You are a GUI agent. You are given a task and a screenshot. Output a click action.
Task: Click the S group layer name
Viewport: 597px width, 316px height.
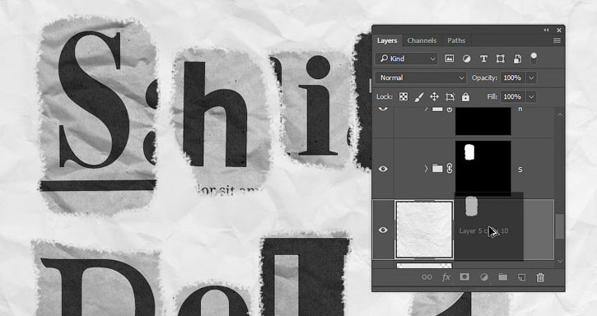click(x=520, y=170)
